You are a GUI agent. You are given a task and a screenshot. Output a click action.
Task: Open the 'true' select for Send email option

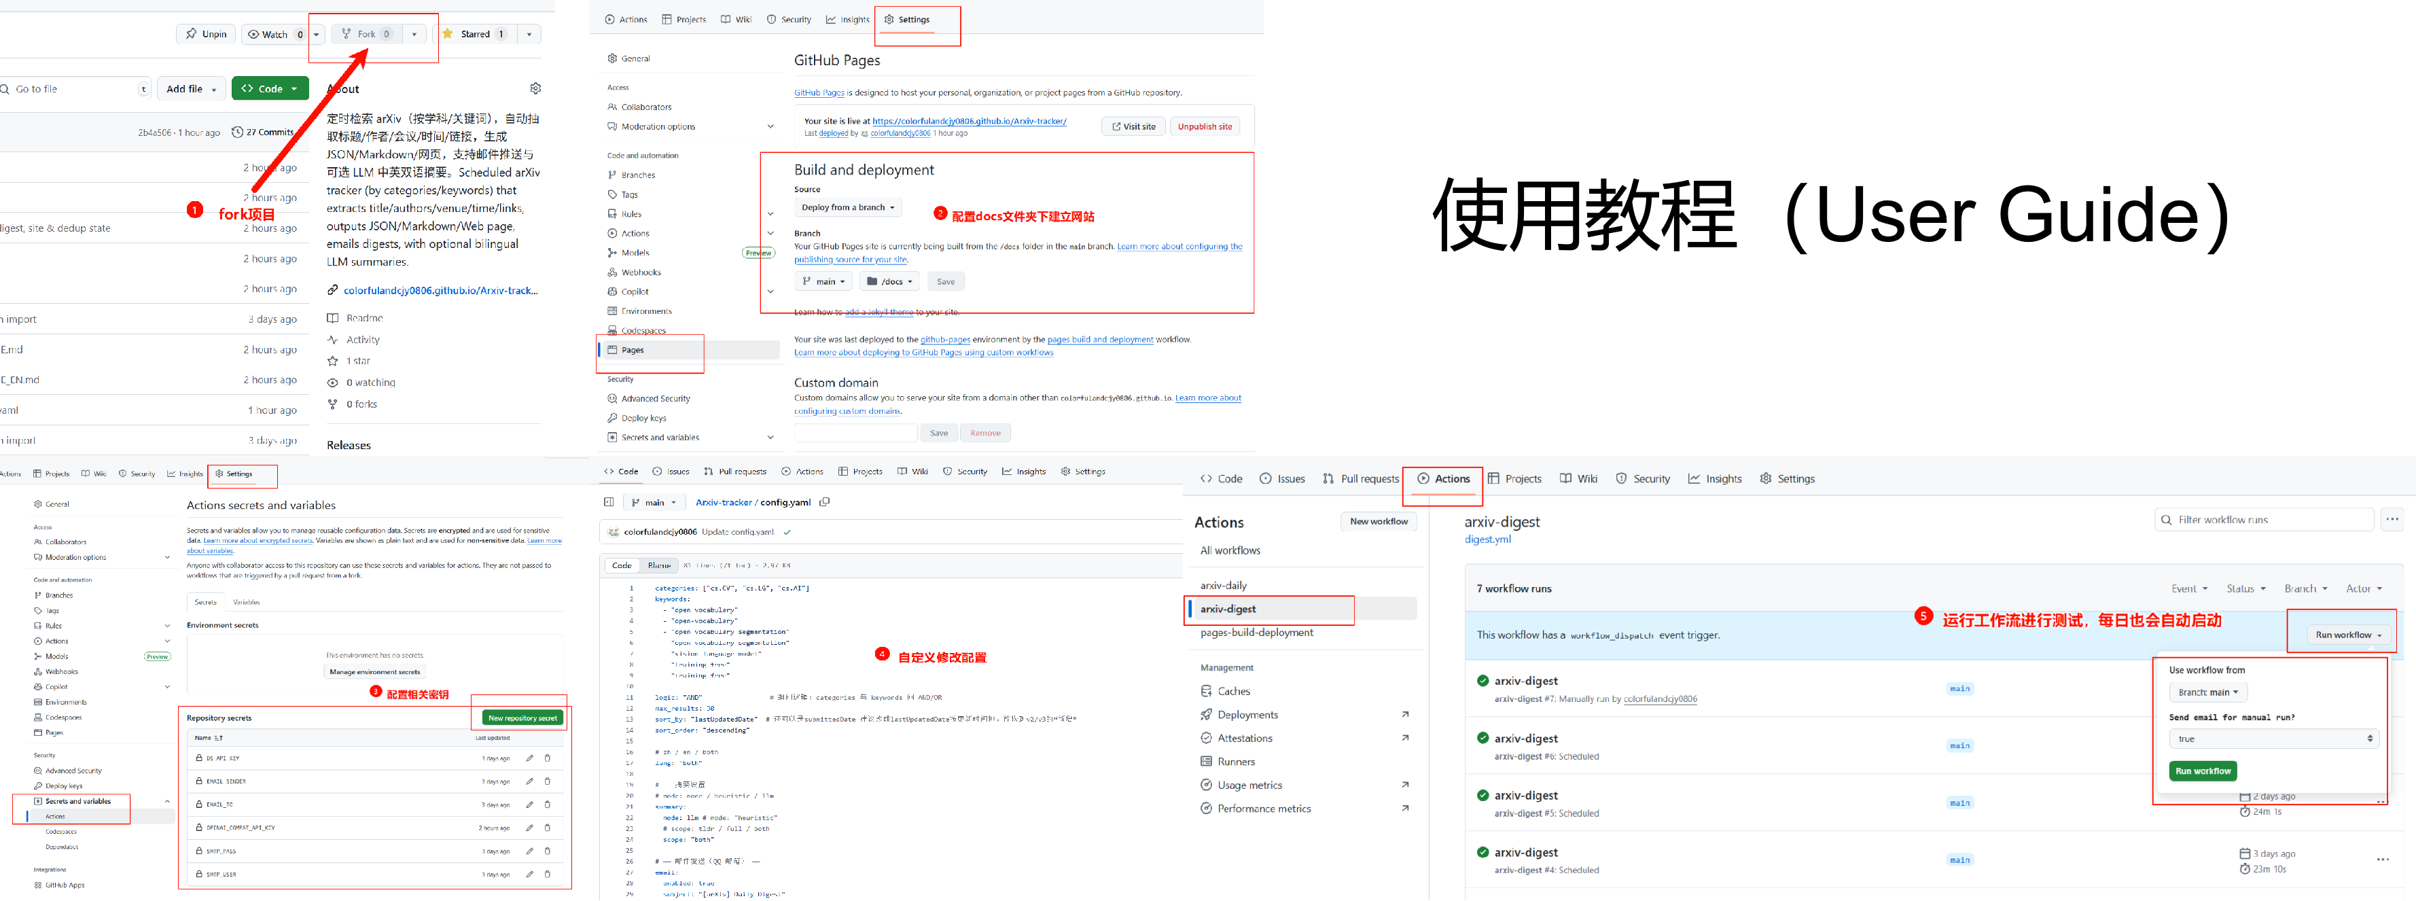tap(2273, 739)
